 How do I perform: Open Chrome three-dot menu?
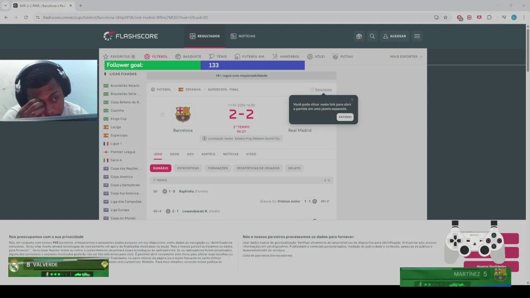coord(524,17)
